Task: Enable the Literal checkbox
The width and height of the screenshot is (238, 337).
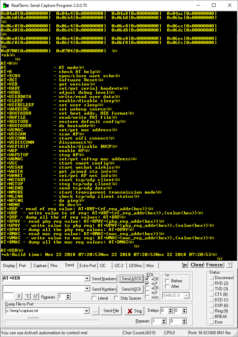Action: 93,298
